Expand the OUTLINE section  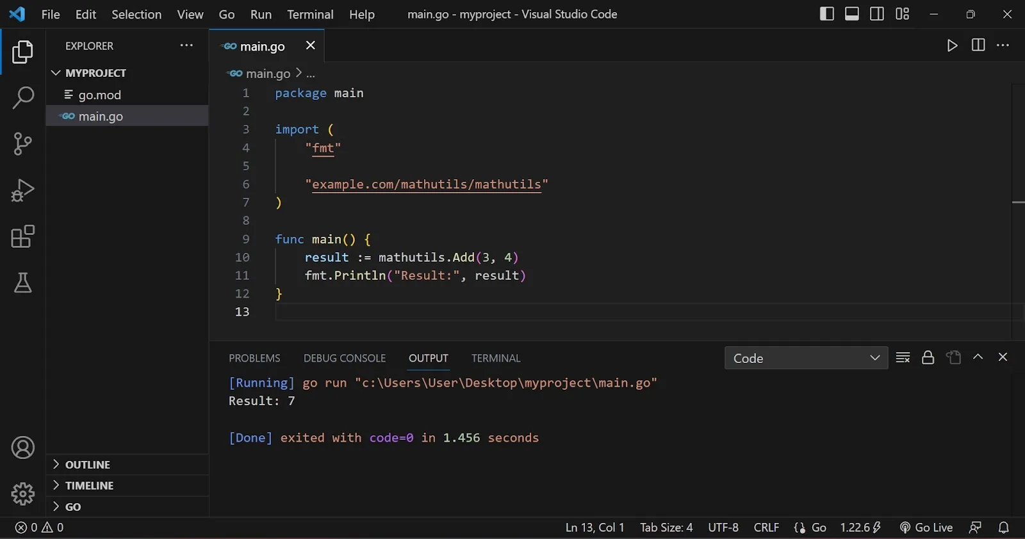click(127, 465)
